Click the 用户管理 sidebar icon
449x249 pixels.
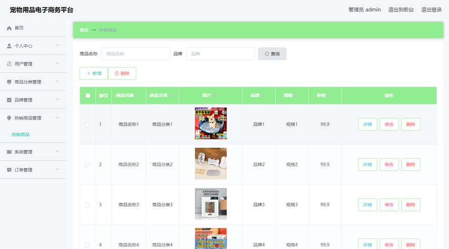click(9, 64)
